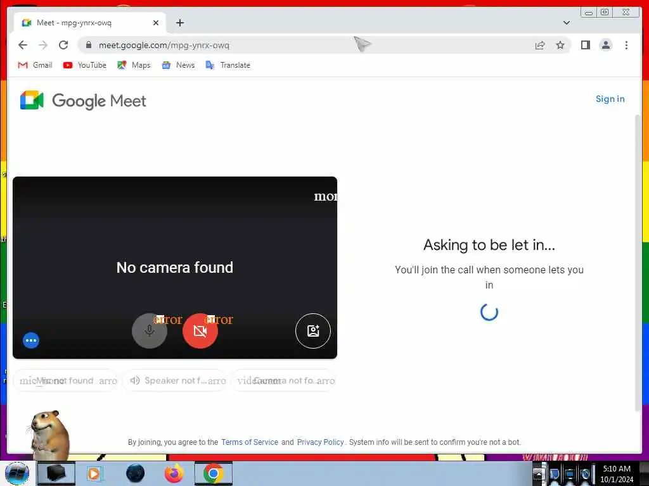Launch Firefox from the taskbar

pyautogui.click(x=174, y=473)
